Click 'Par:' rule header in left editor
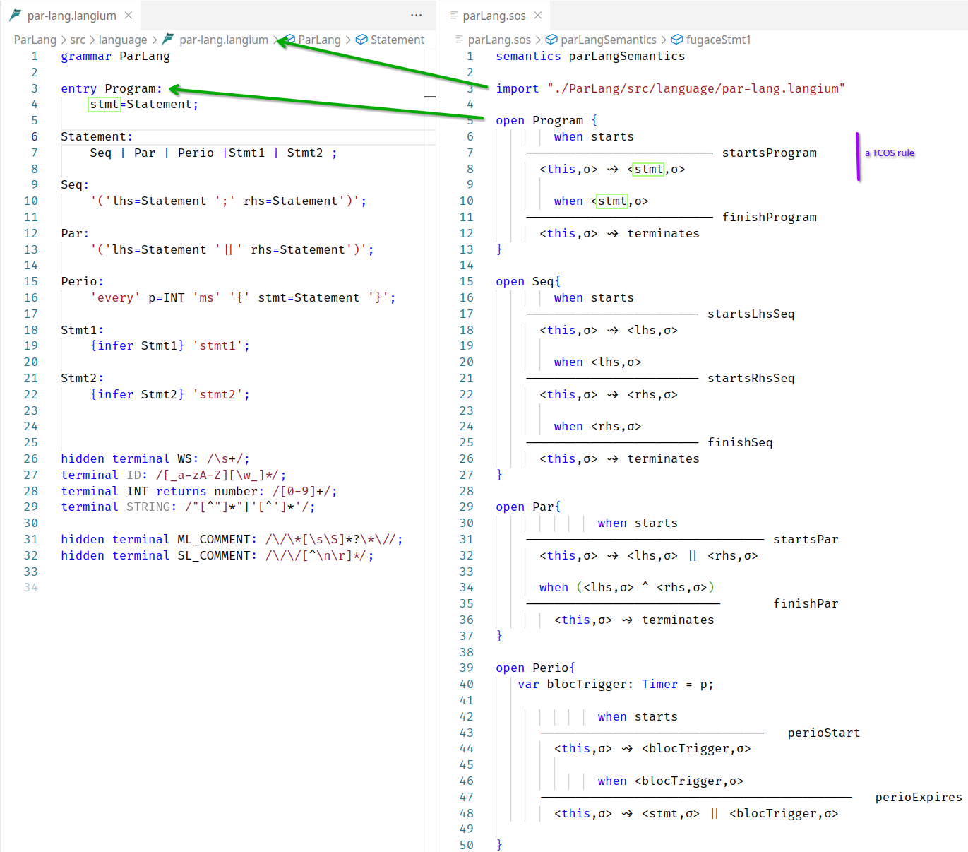This screenshot has width=968, height=852. (75, 234)
